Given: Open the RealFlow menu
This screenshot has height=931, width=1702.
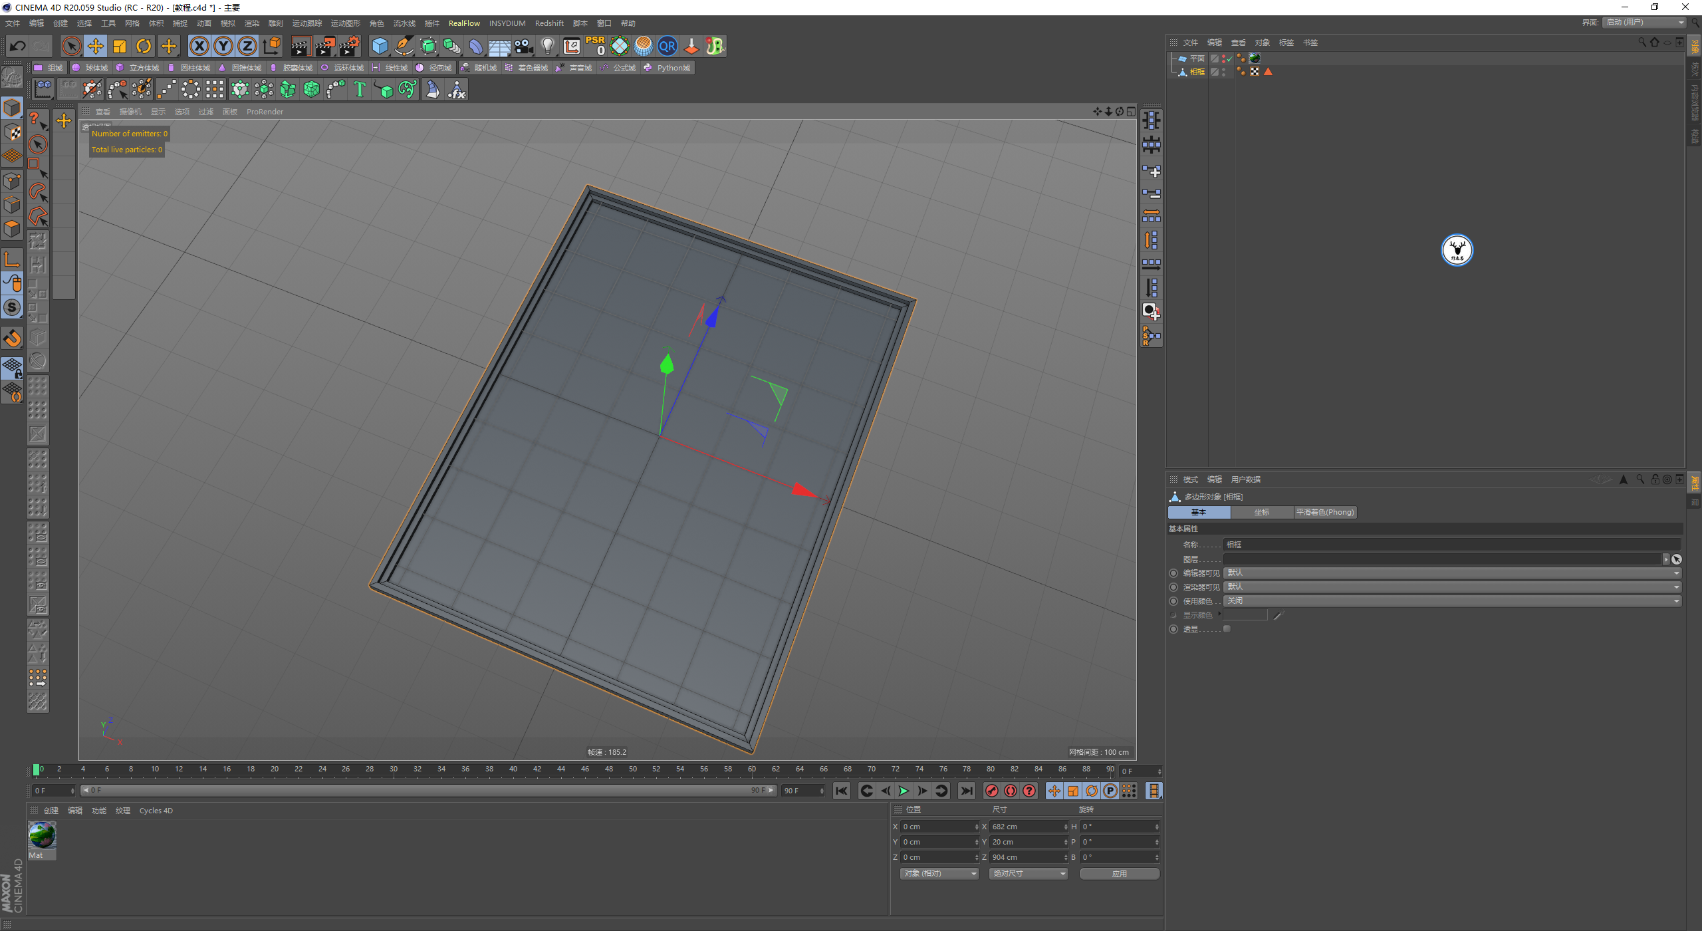Looking at the screenshot, I should (x=464, y=23).
